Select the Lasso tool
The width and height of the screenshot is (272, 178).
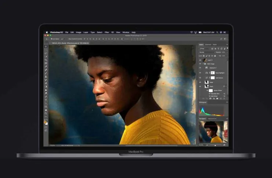[x=46, y=53]
